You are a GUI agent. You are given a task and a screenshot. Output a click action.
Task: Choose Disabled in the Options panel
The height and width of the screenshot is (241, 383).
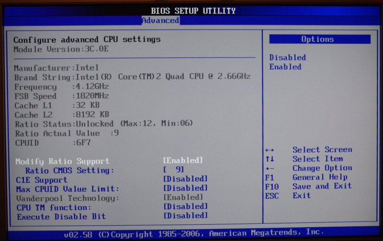287,57
